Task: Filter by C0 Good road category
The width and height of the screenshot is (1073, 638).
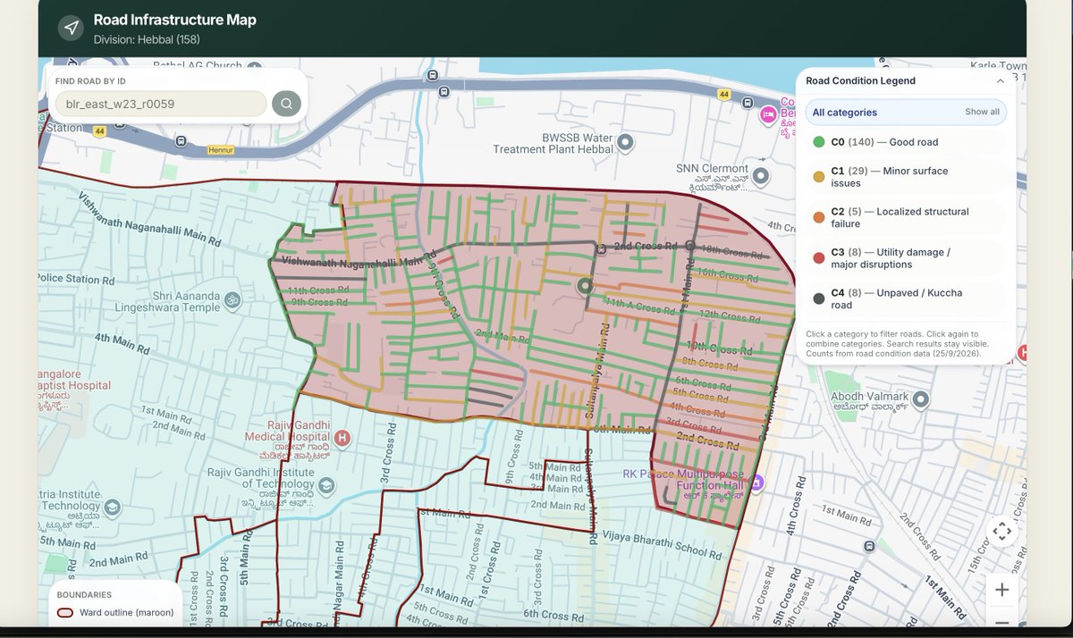Action: [x=906, y=142]
